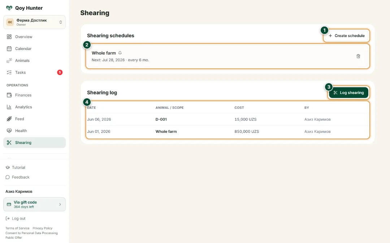Open Terms of Service
Image resolution: width=390 pixels, height=243 pixels.
[17, 228]
